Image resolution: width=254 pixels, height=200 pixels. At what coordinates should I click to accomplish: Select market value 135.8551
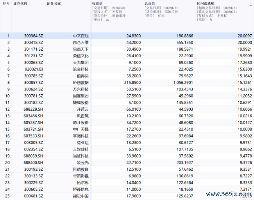tap(185, 103)
